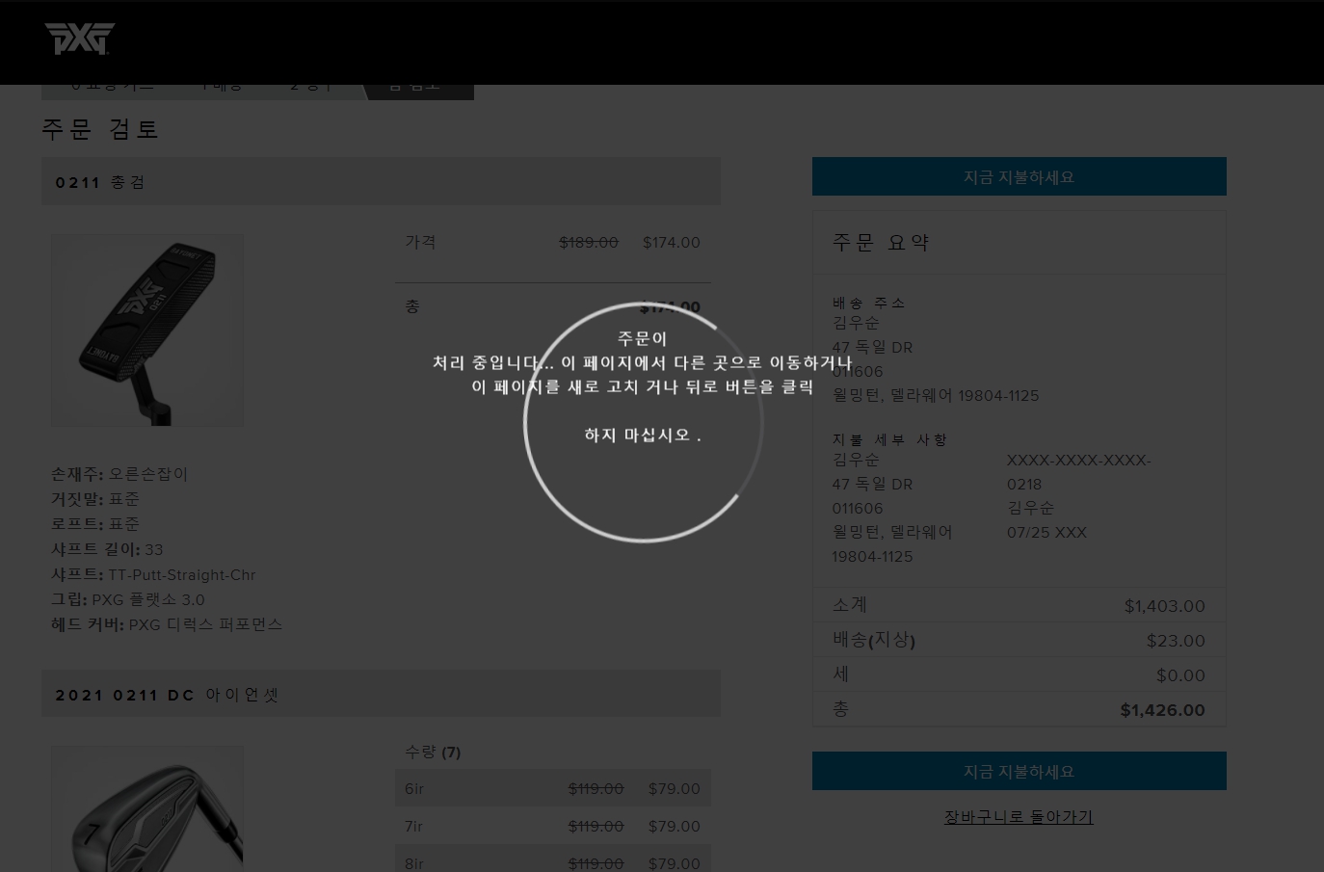This screenshot has height=872, width=1324.
Task: Click the 주문 요약 panel title
Action: (881, 243)
